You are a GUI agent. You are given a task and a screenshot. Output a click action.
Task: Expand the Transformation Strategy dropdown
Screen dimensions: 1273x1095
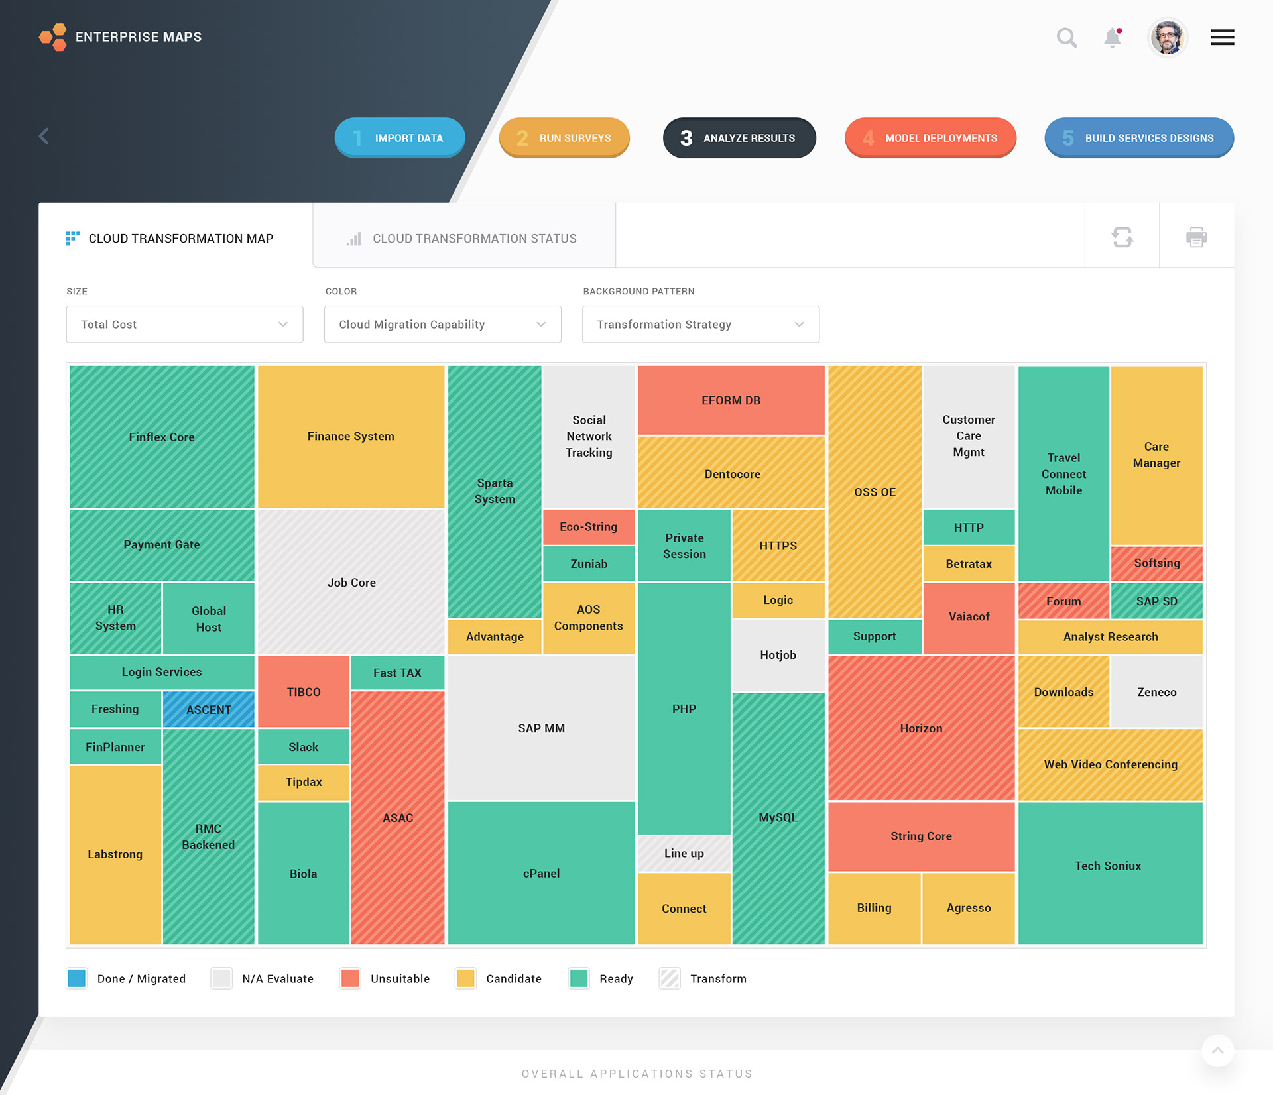point(700,324)
